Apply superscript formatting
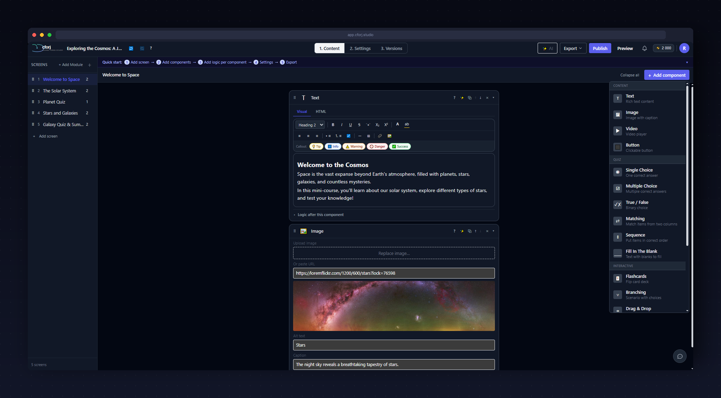 [386, 125]
